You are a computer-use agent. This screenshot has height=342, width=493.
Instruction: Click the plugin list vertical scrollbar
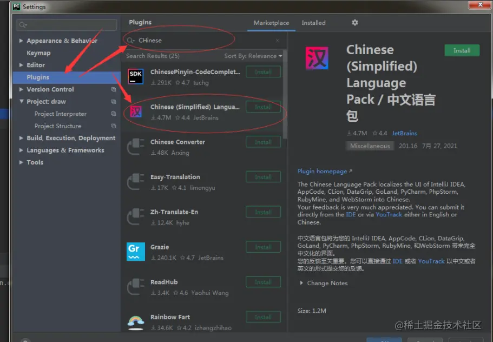coord(285,94)
